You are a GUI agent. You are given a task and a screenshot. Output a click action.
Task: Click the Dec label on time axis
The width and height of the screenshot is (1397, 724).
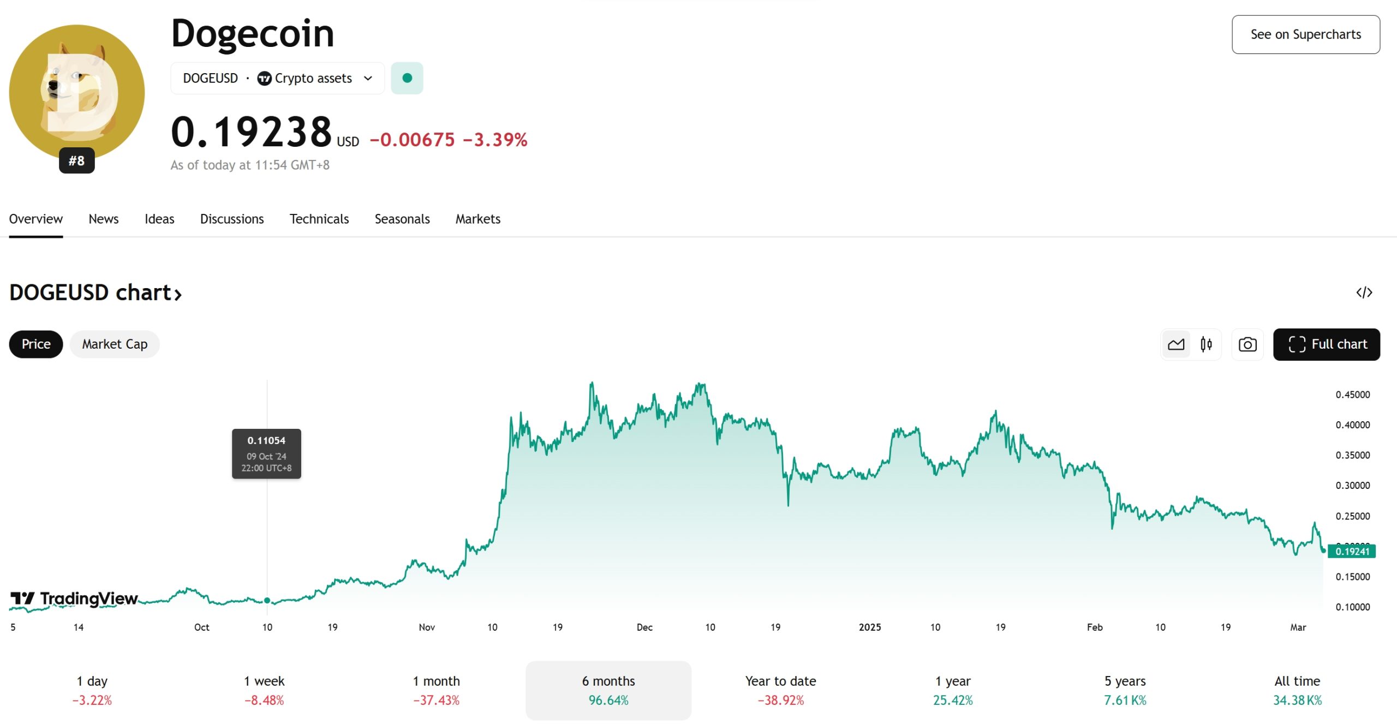[x=644, y=627]
